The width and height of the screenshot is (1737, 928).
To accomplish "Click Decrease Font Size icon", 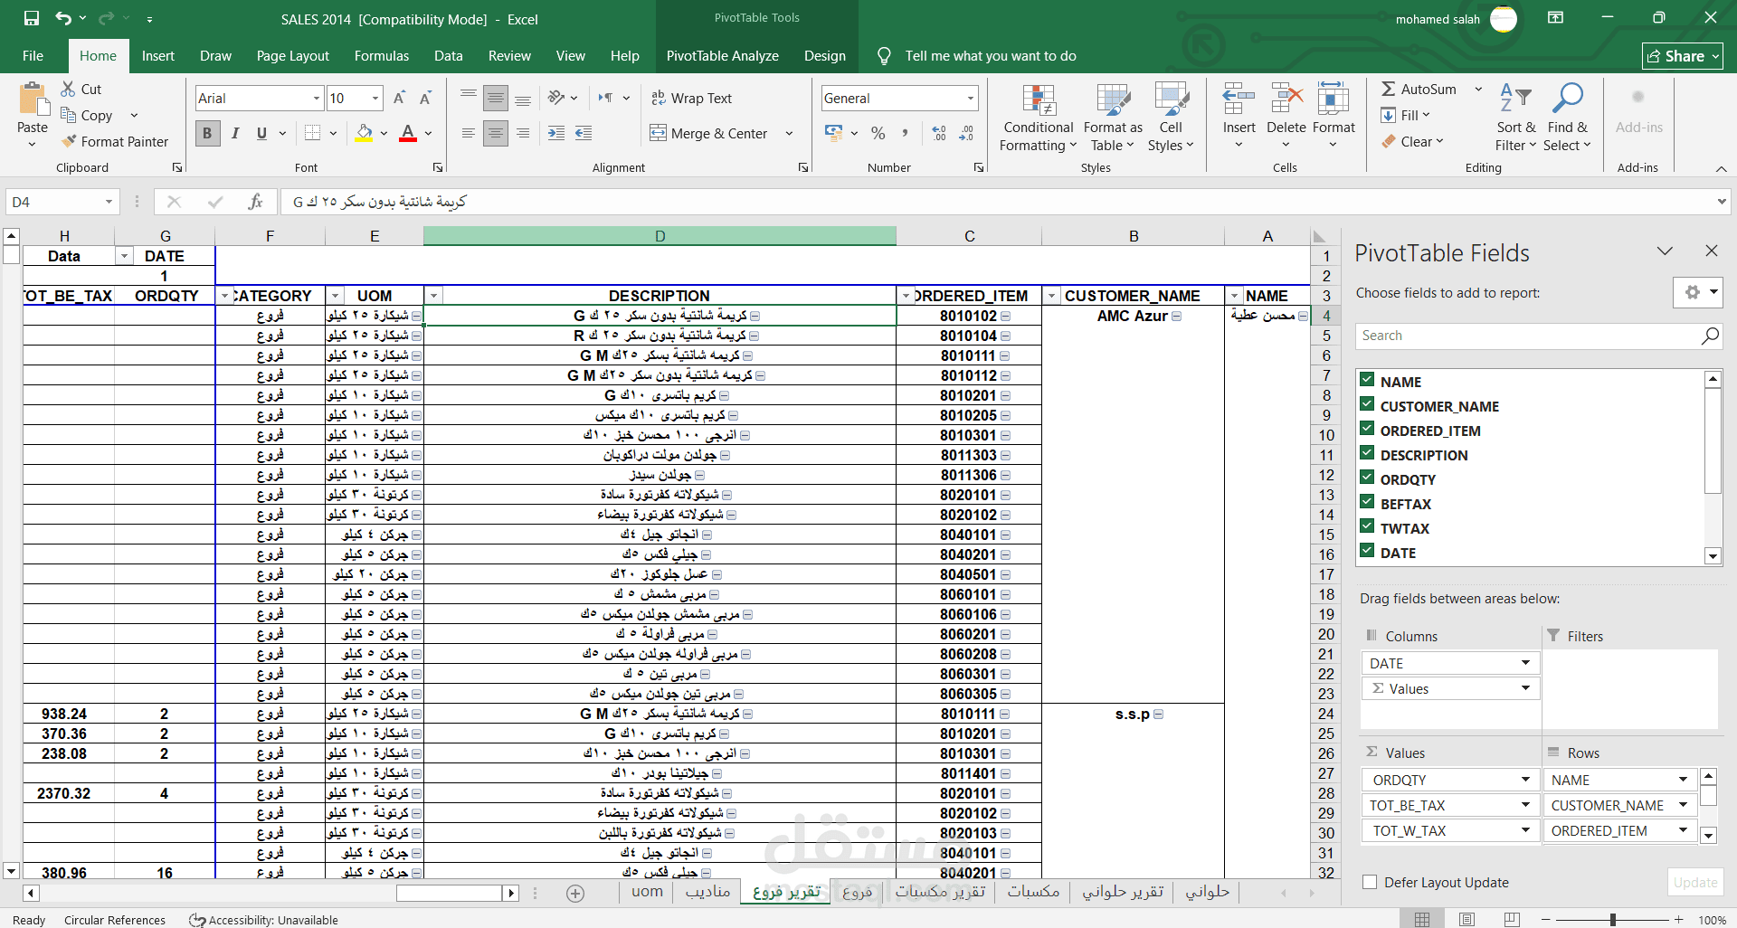I will pos(425,98).
